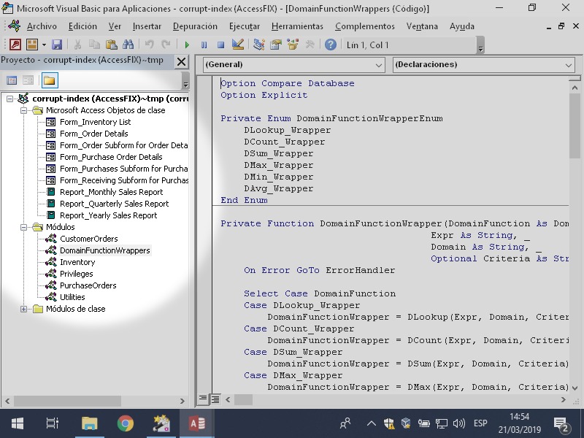Switch to procedure view at code window bottom
584x438 pixels.
click(203, 399)
